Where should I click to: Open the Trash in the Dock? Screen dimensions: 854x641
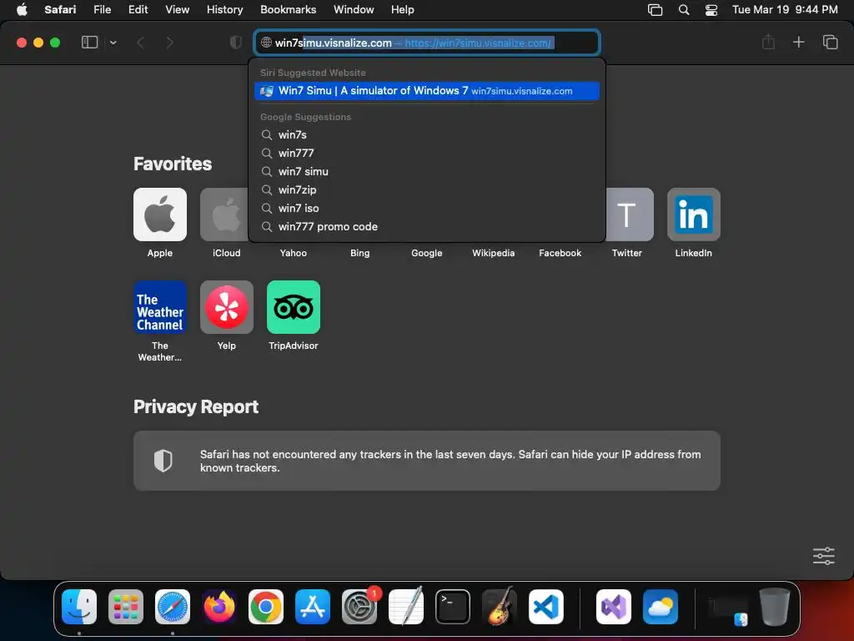775,607
